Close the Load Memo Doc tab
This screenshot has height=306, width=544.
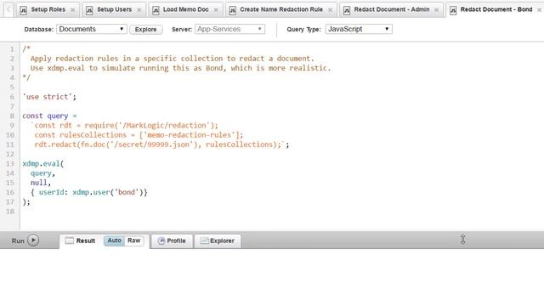click(216, 10)
